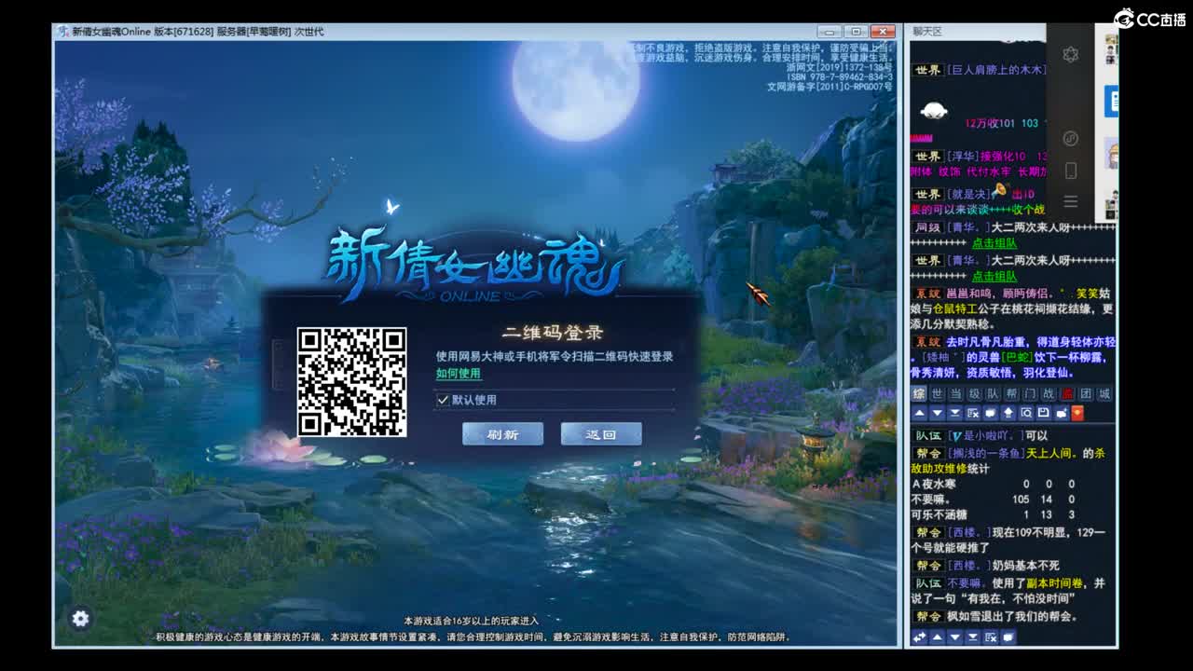Screen dimensions: 1193x671
Task: Click jump-to-bottom icon in lower chat toolbar
Action: [973, 637]
